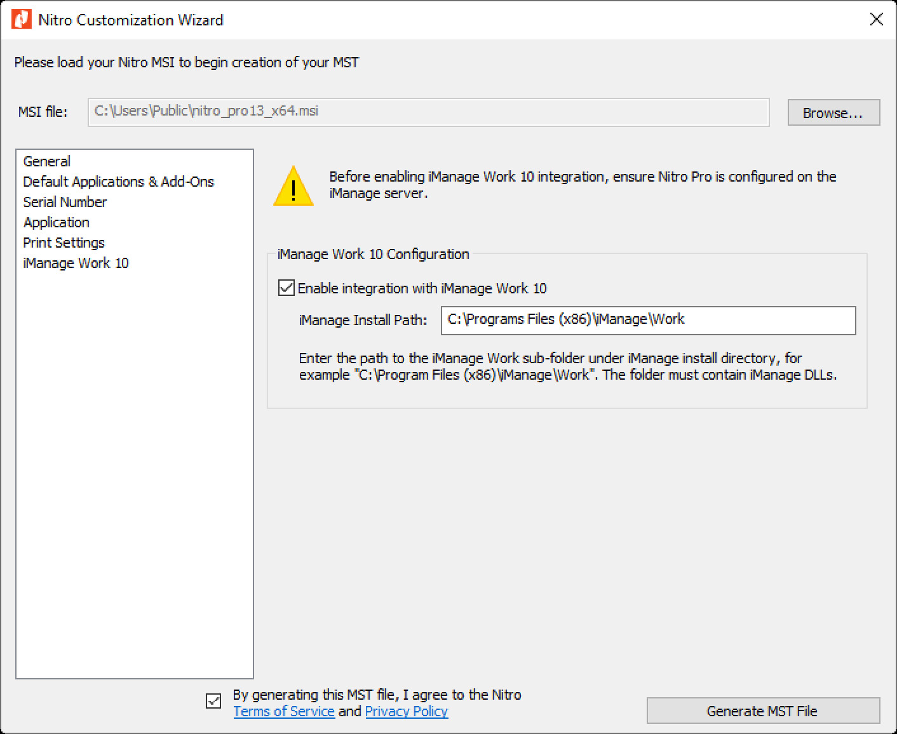
Task: Open the Privacy Policy link
Action: (406, 711)
